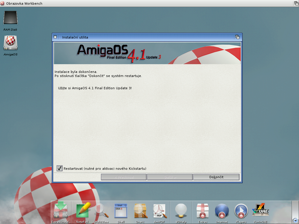
Task: Uncheck the Restartovat checkbox
Action: pyautogui.click(x=60, y=168)
